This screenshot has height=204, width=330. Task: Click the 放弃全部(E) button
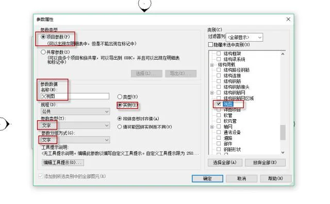click(x=265, y=162)
